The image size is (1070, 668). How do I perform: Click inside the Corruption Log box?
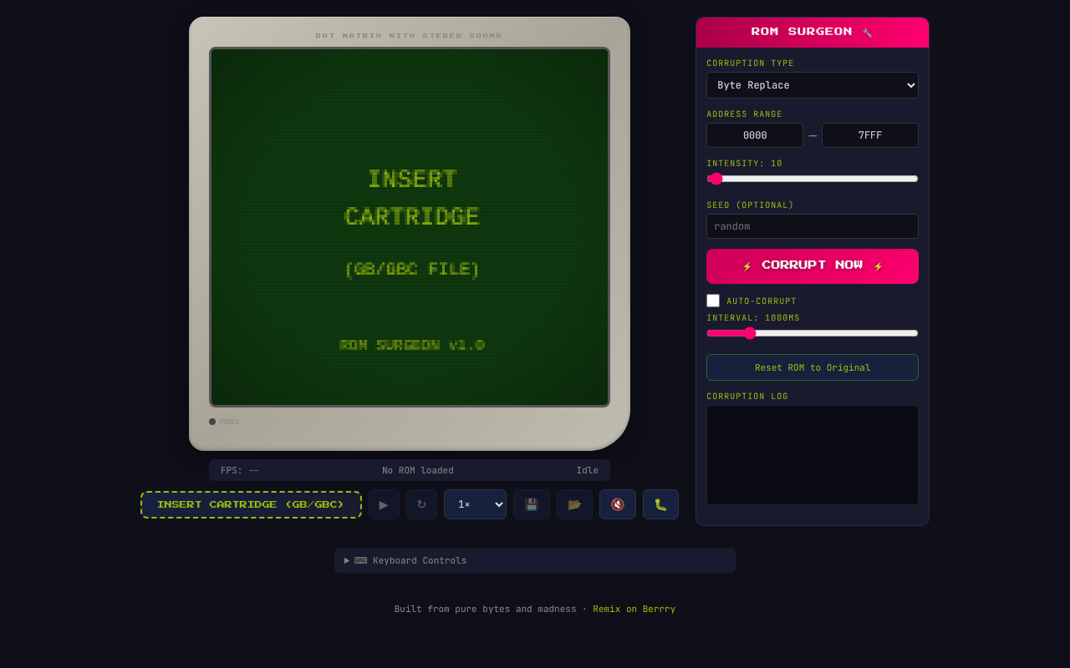pyautogui.click(x=813, y=455)
